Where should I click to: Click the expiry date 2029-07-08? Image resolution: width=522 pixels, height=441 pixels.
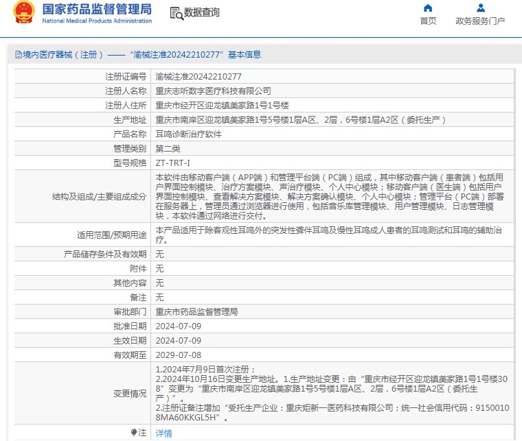pyautogui.click(x=178, y=355)
